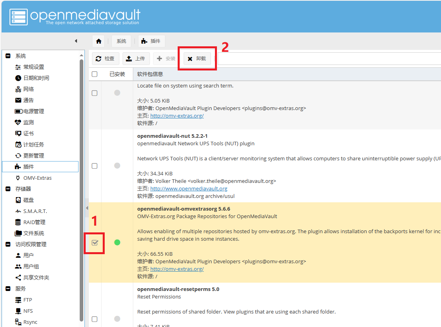Toggle the select-all checkbox in header
The height and width of the screenshot is (327, 441).
94,74
